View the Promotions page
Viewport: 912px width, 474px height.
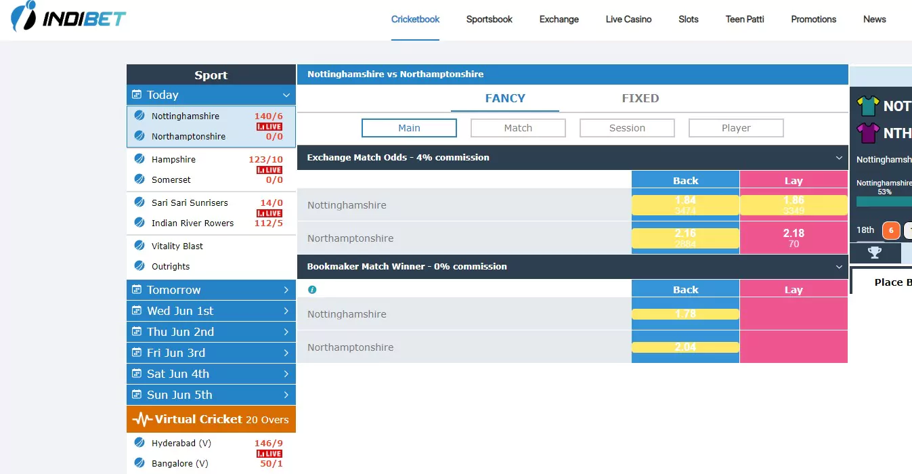pyautogui.click(x=814, y=19)
